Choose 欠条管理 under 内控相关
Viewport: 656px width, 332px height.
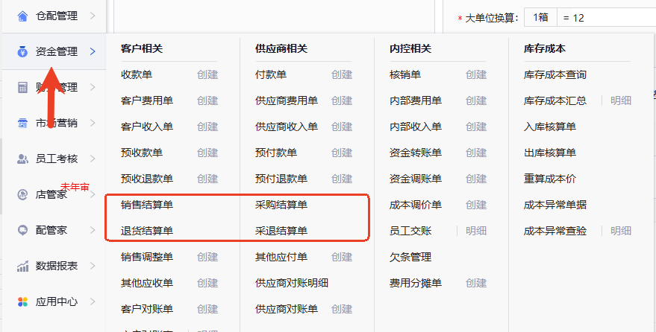click(x=410, y=257)
